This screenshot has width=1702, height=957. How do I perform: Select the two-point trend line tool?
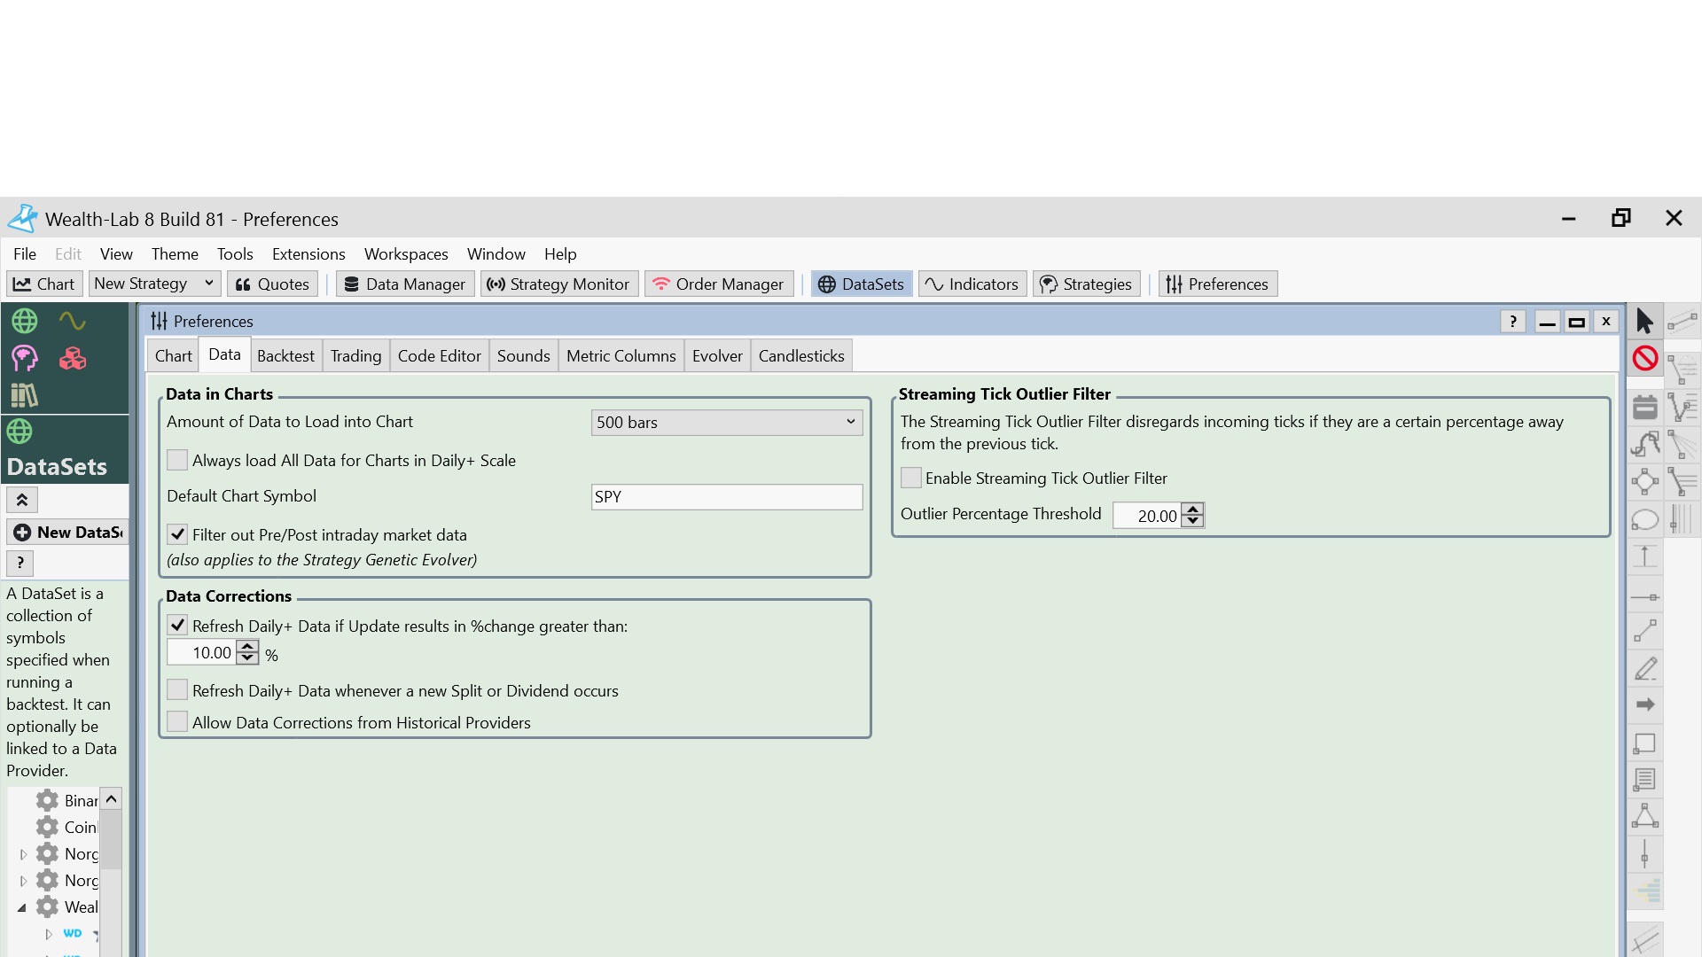[x=1645, y=631]
